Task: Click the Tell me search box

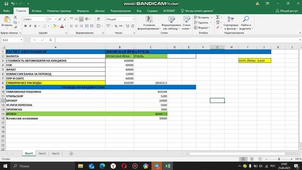Action: 197,11
